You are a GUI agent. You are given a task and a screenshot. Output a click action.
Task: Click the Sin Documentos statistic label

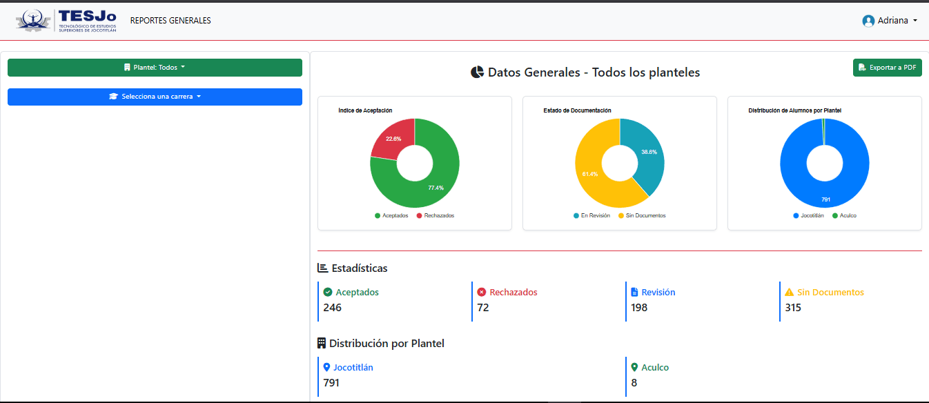831,292
